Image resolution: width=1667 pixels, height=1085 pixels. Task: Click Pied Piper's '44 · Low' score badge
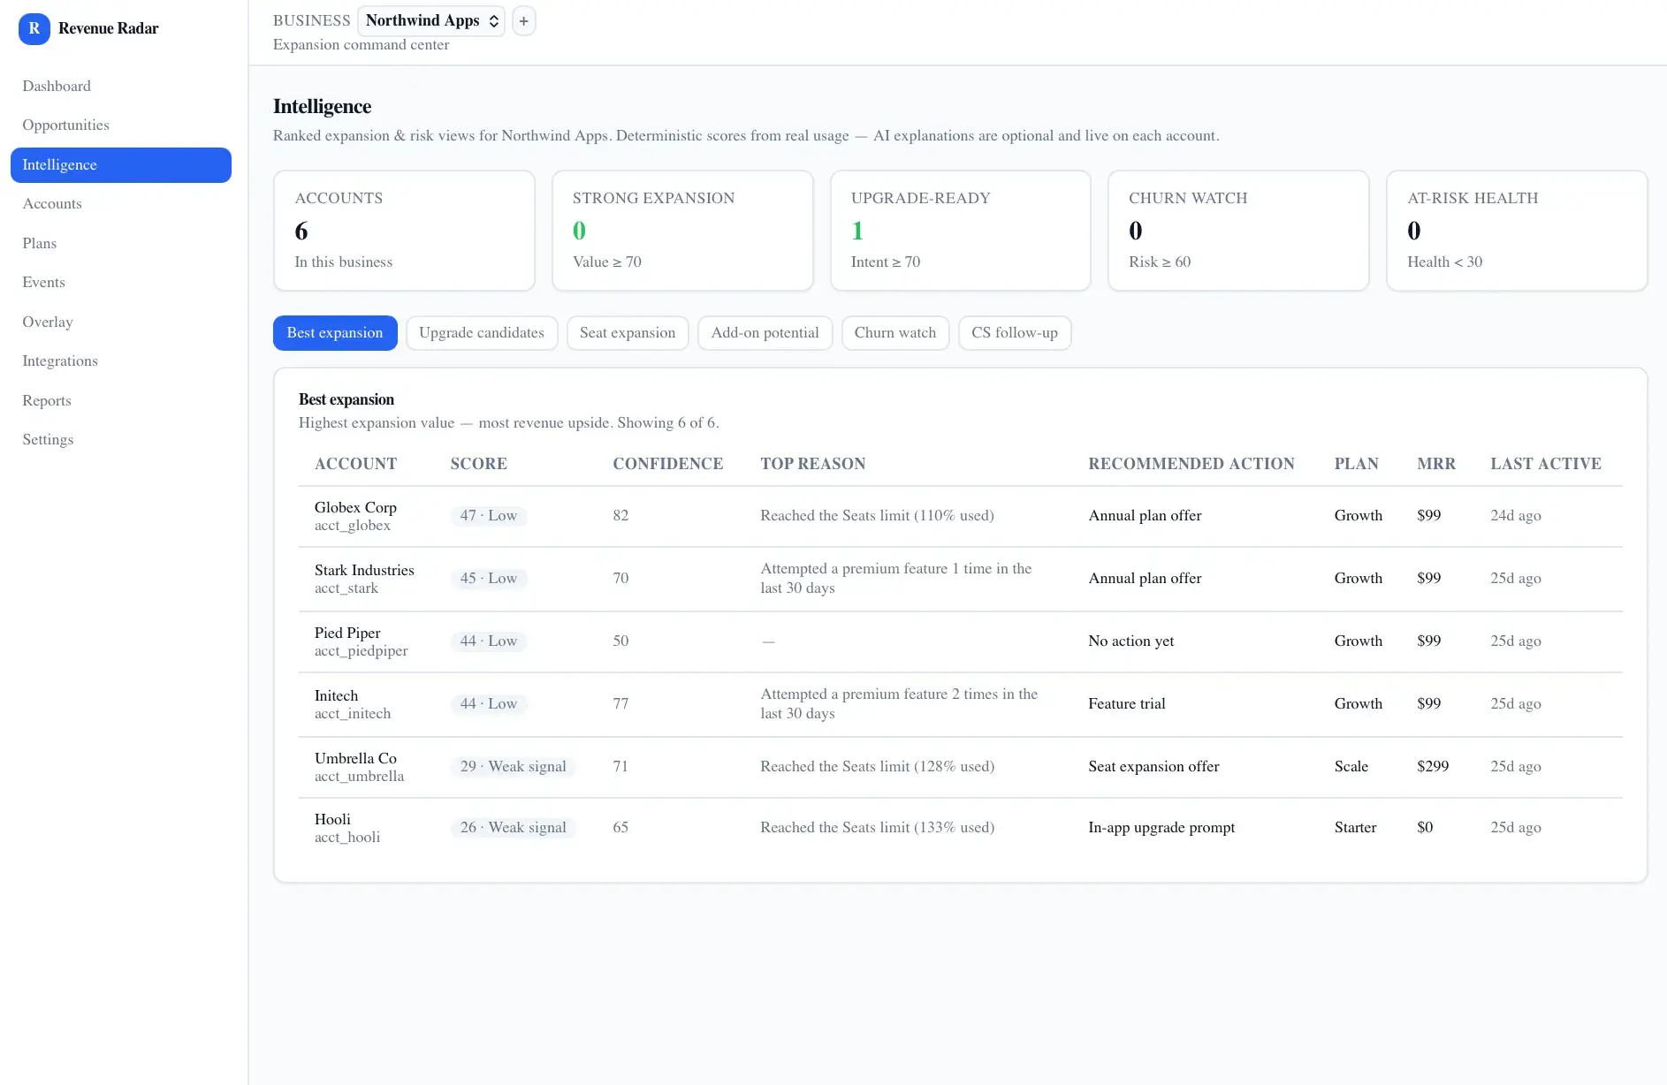tap(489, 641)
